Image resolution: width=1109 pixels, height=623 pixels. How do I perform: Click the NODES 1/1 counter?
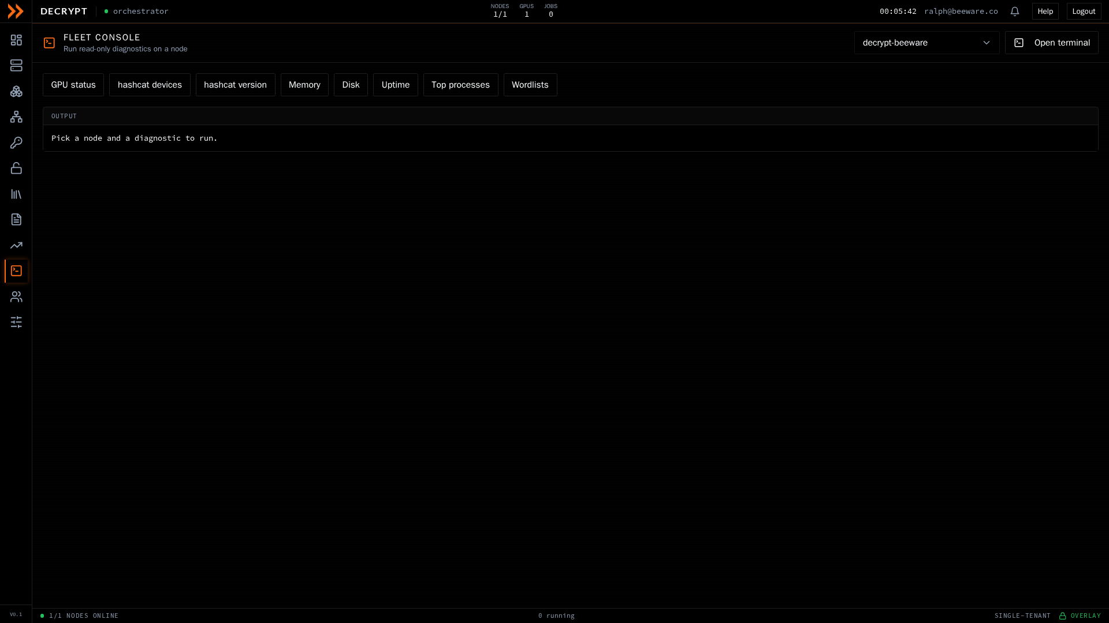point(500,10)
